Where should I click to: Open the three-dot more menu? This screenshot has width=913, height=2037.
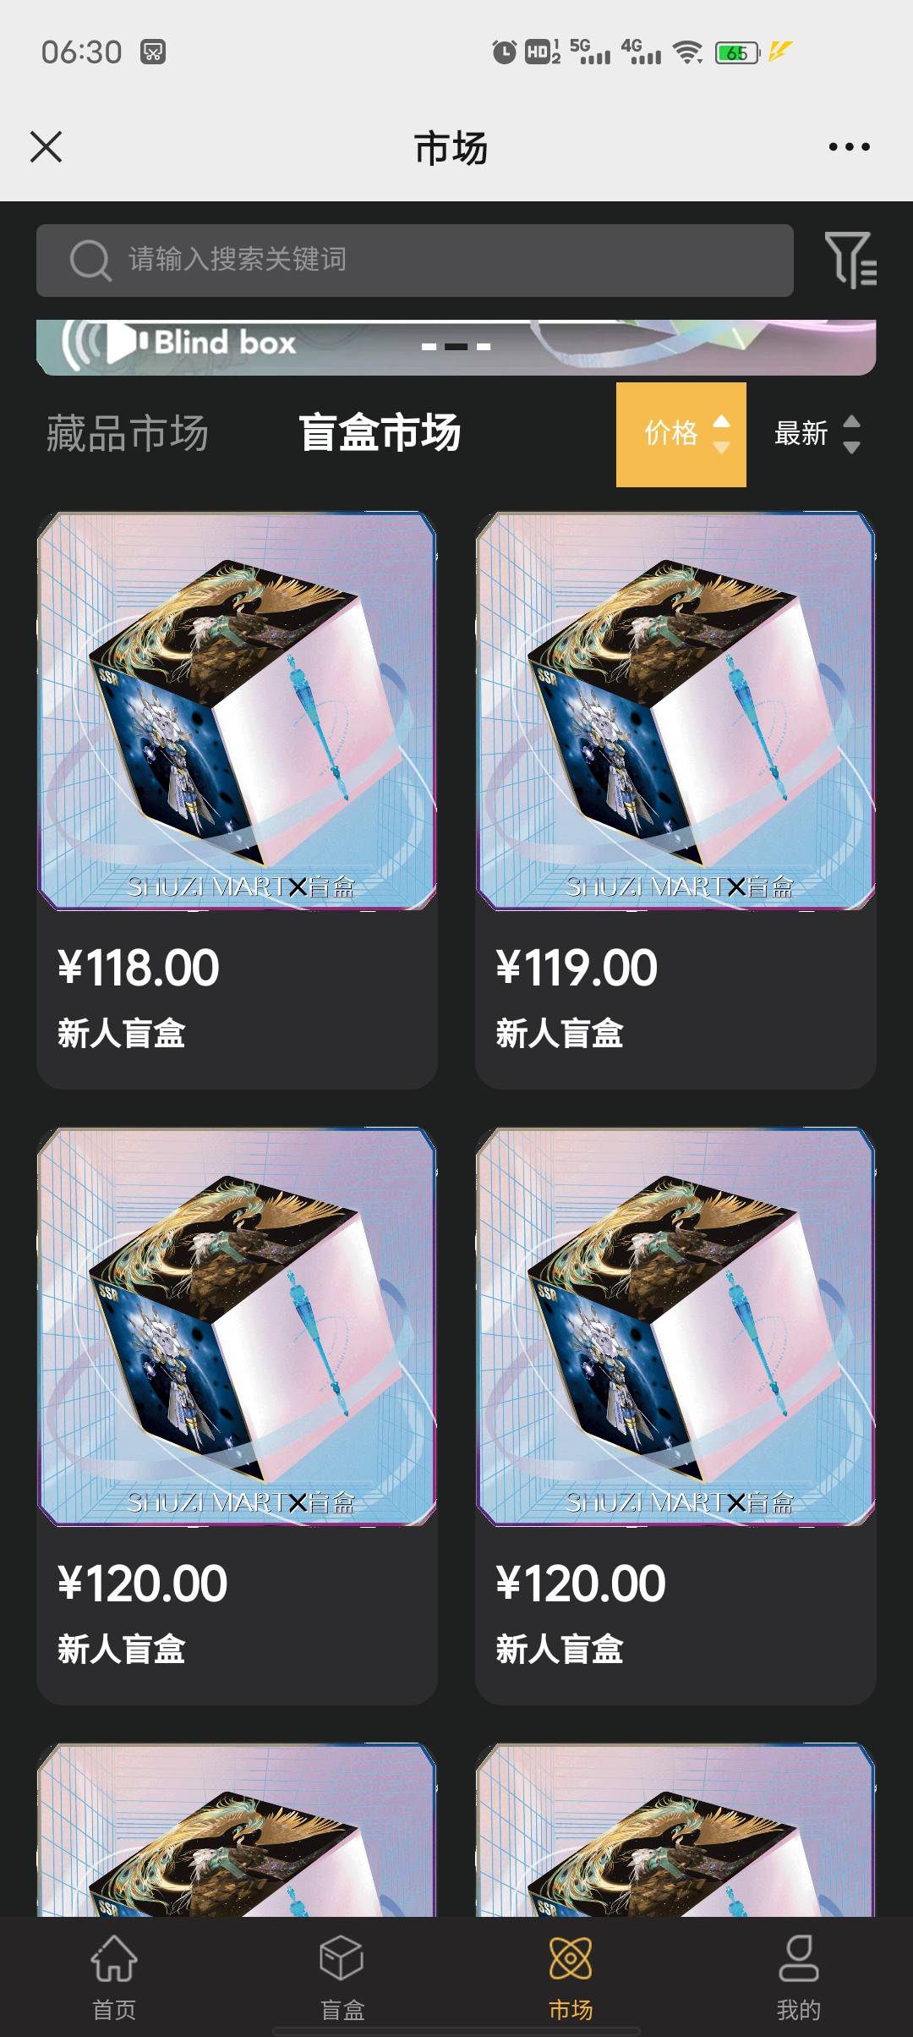click(849, 147)
